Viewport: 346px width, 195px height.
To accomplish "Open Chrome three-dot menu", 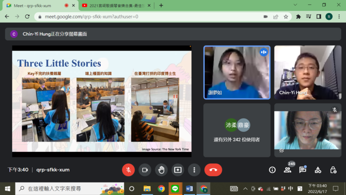I will 339,16.
